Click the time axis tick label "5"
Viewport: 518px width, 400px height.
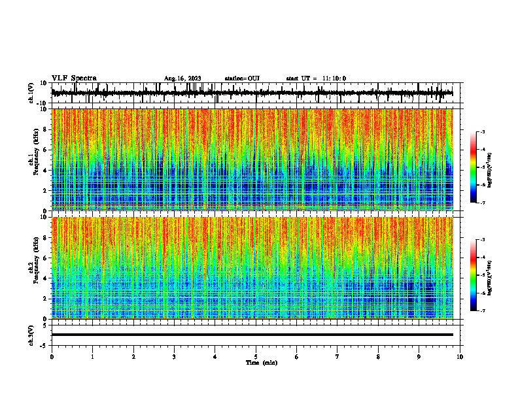click(x=256, y=357)
